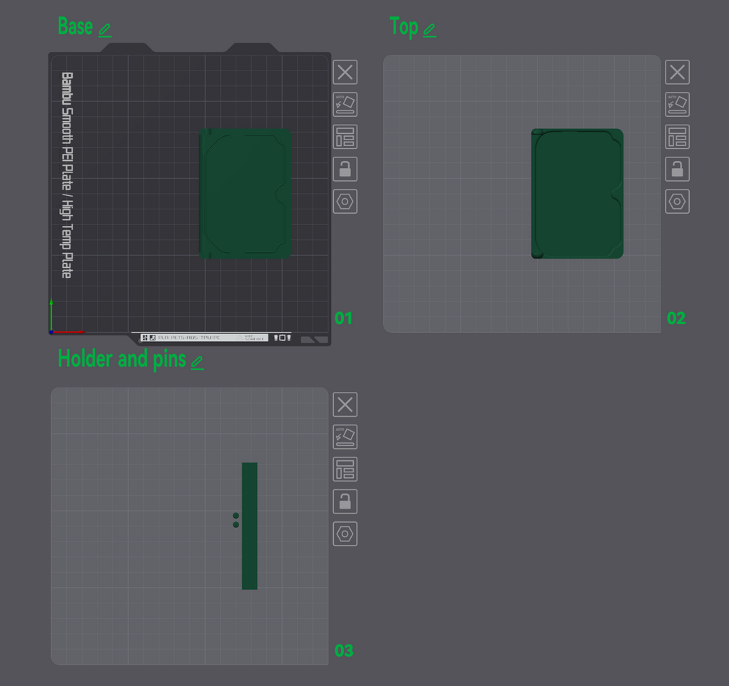Edit the Top plate name
The image size is (729, 686).
tap(429, 31)
